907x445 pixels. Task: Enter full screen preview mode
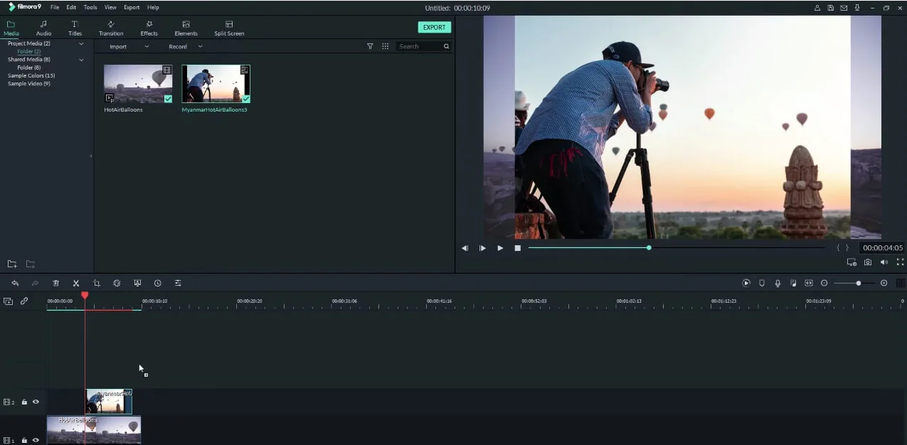tap(900, 262)
